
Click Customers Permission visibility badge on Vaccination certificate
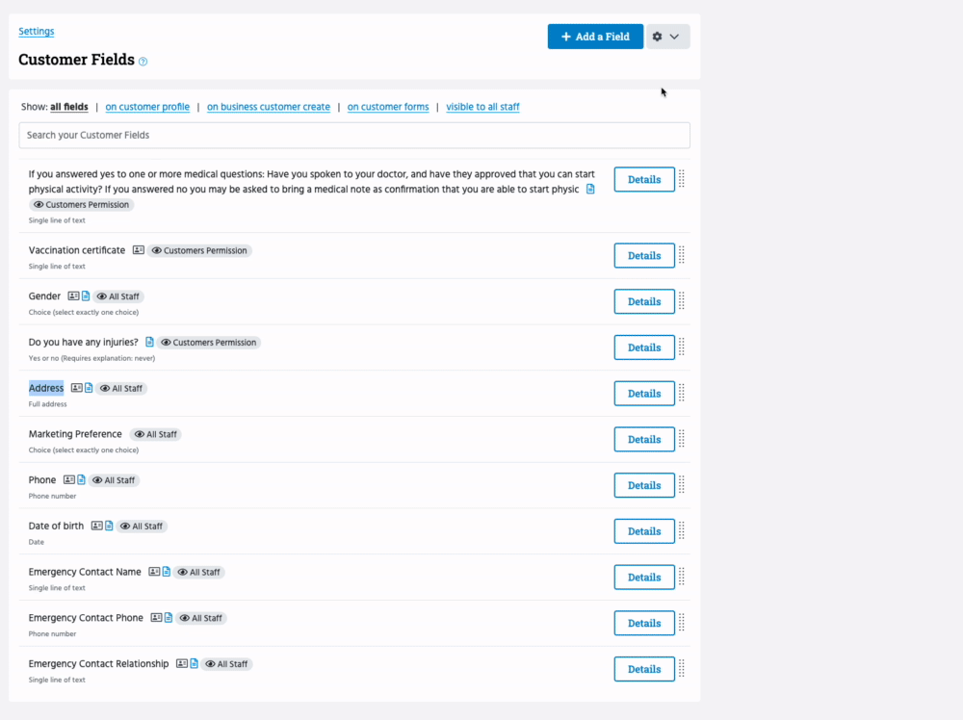click(199, 250)
